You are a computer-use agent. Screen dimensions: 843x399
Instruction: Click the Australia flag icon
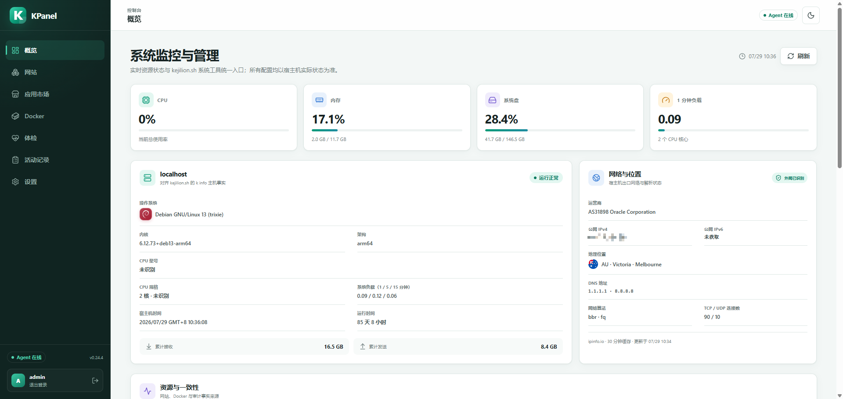point(593,264)
